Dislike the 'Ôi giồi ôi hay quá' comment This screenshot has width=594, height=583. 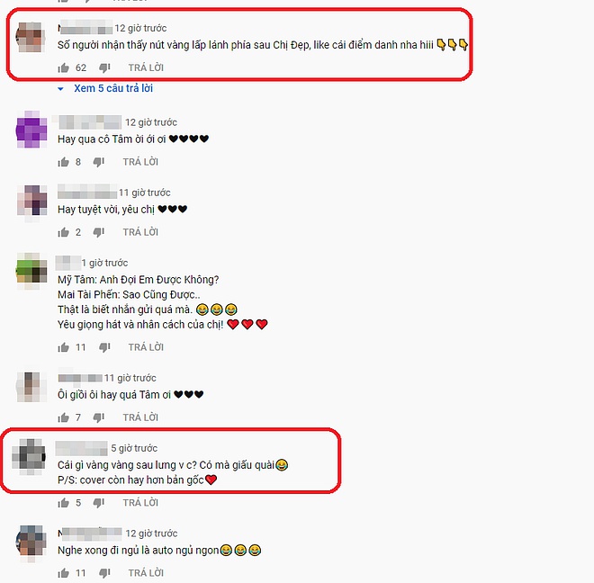[99, 417]
